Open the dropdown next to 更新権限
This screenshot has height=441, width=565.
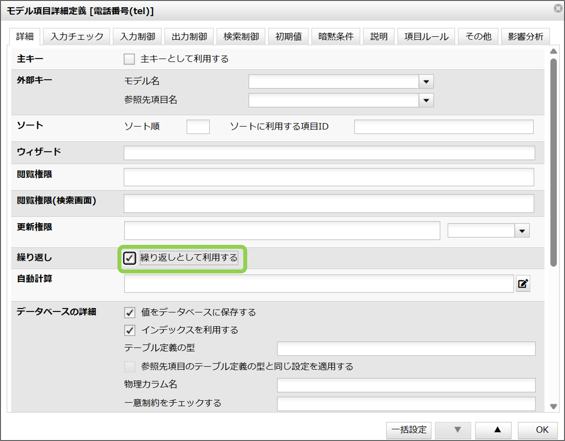[522, 231]
